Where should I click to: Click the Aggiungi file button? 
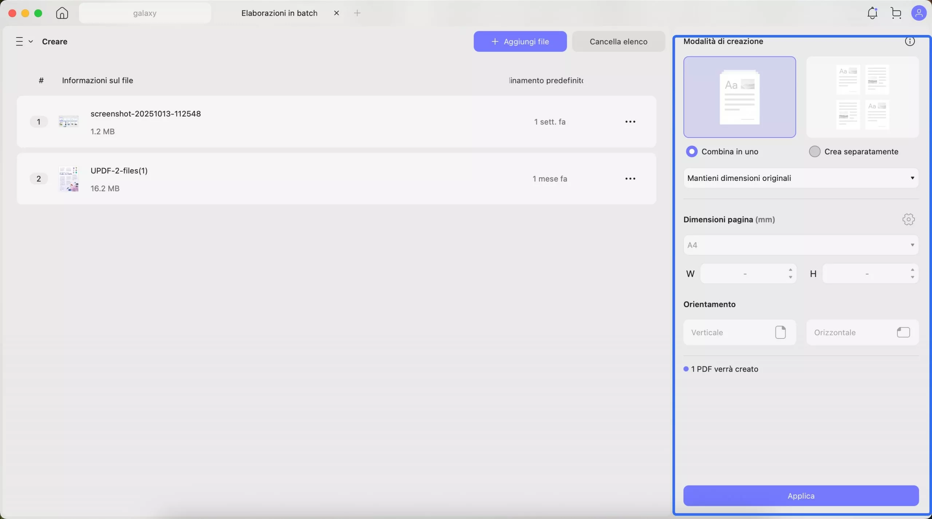[520, 41]
